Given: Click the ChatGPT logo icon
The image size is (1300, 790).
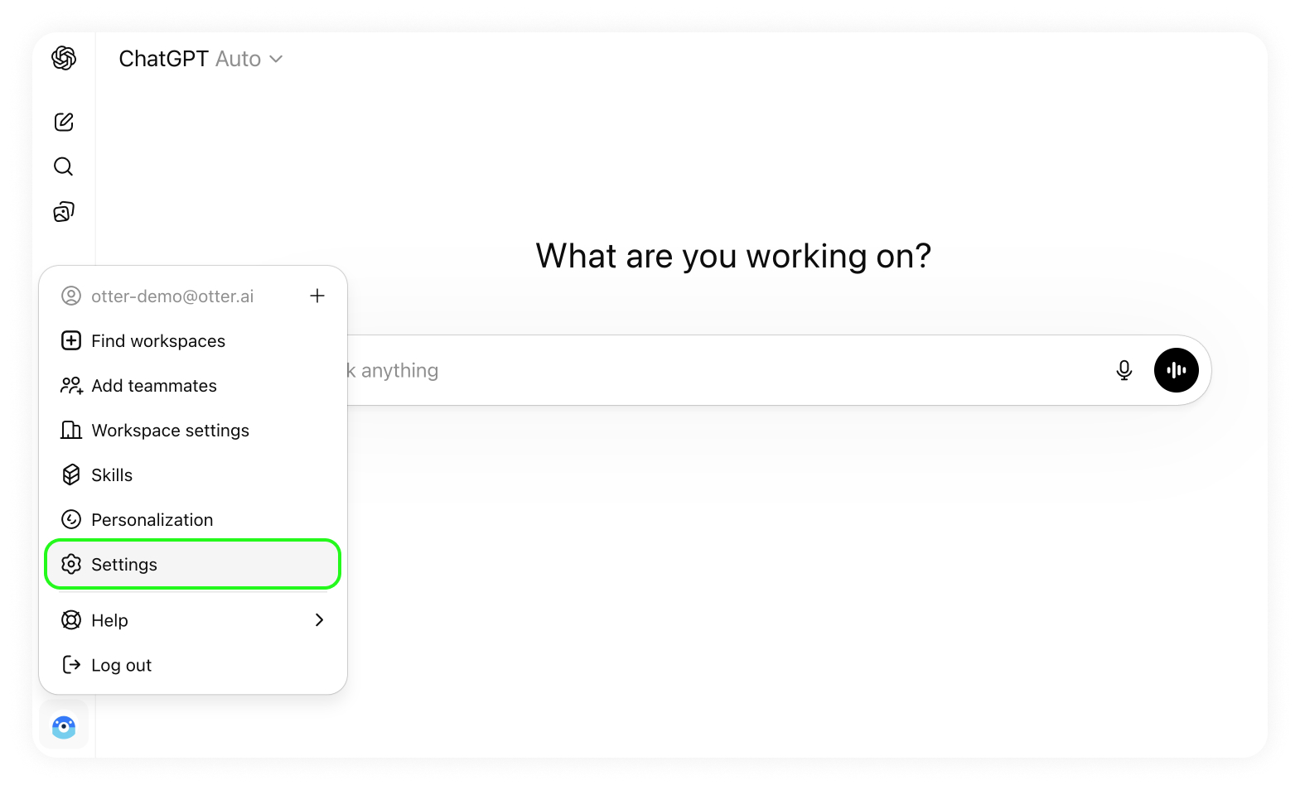Looking at the screenshot, I should pyautogui.click(x=64, y=58).
